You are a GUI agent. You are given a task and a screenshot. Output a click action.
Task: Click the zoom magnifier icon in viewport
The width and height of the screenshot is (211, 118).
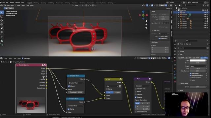(x=146, y=21)
